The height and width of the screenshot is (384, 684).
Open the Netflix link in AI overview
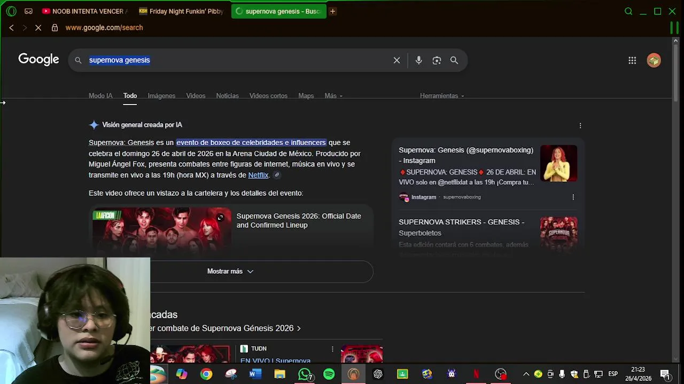[x=258, y=175]
